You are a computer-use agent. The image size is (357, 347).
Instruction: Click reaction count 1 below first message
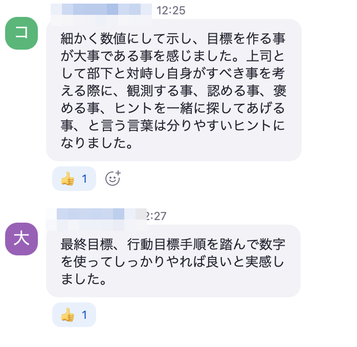tap(85, 179)
